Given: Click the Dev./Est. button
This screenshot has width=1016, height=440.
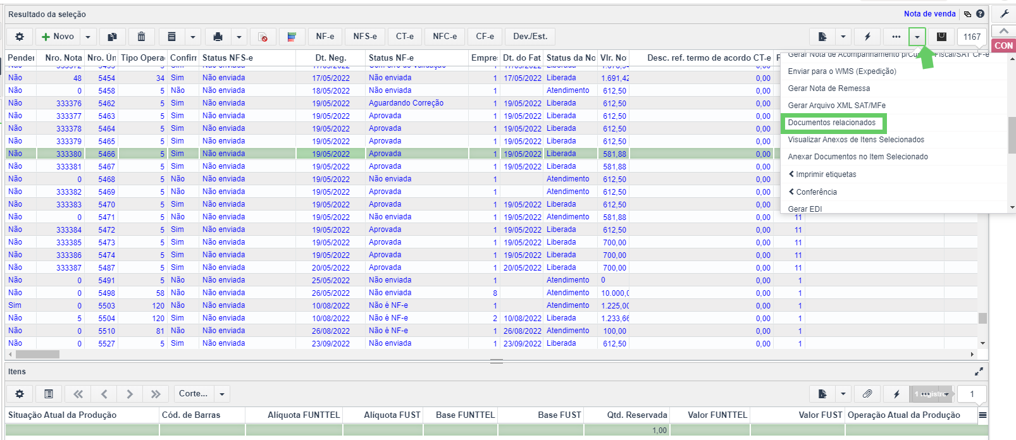Looking at the screenshot, I should (530, 37).
